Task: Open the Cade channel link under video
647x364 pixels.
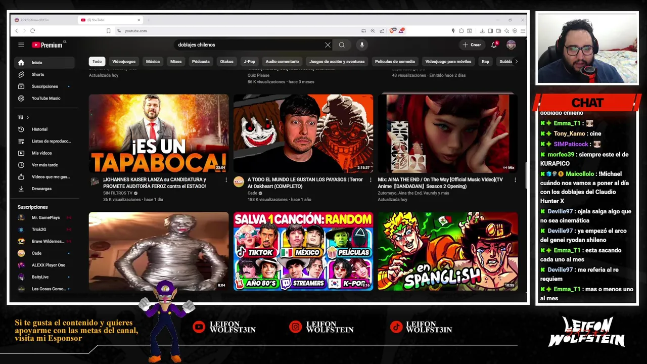Action: point(252,193)
